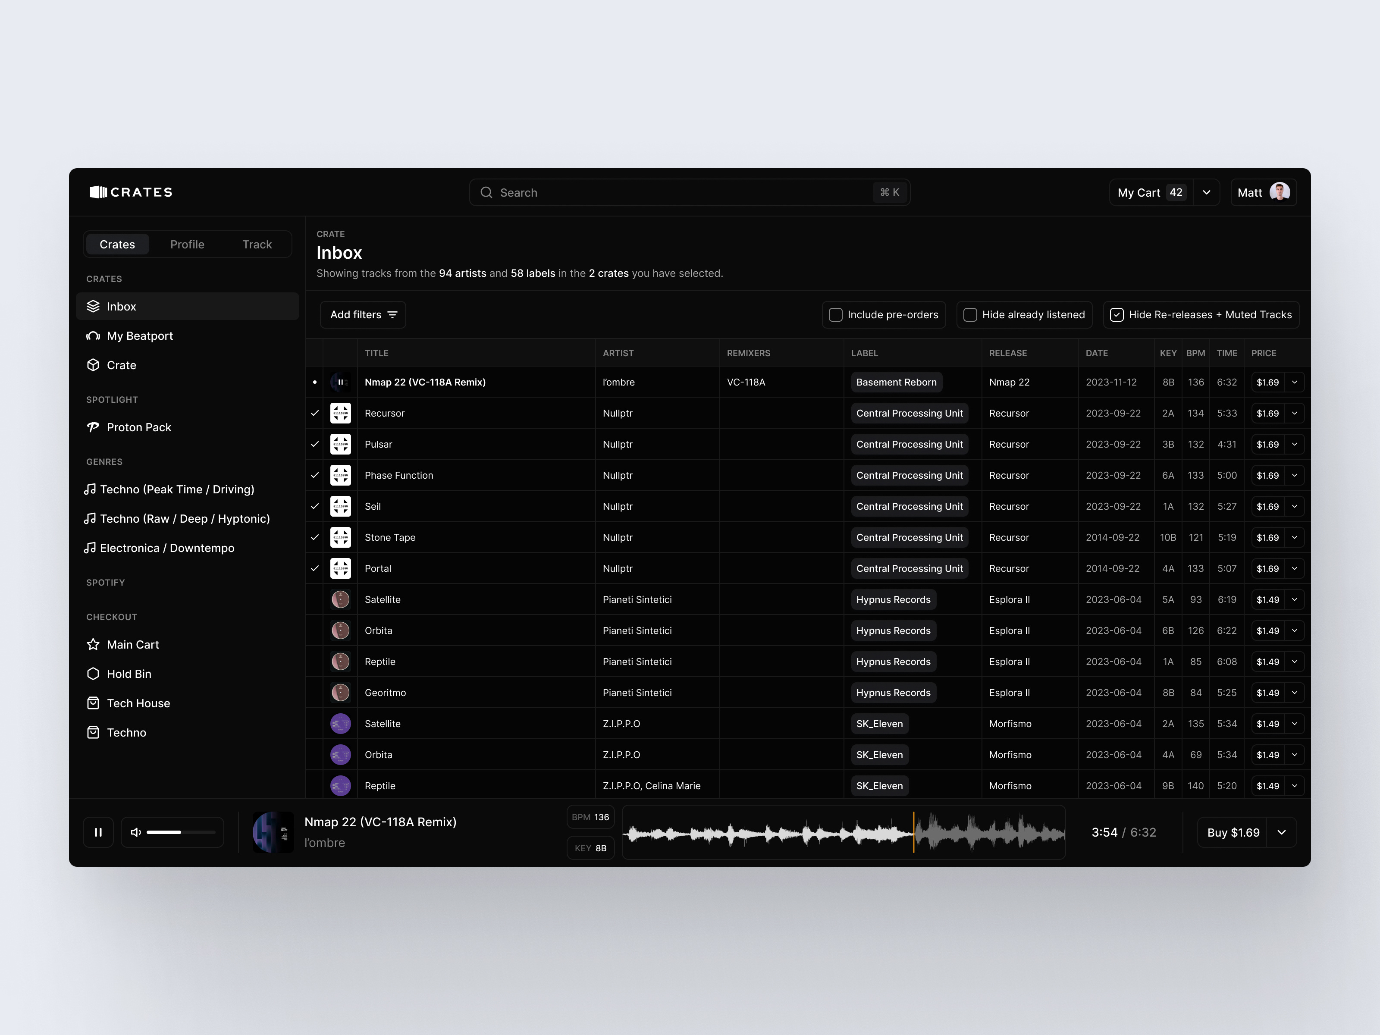The image size is (1380, 1035).
Task: Click the Proton Pack spotlight icon
Action: 93,427
